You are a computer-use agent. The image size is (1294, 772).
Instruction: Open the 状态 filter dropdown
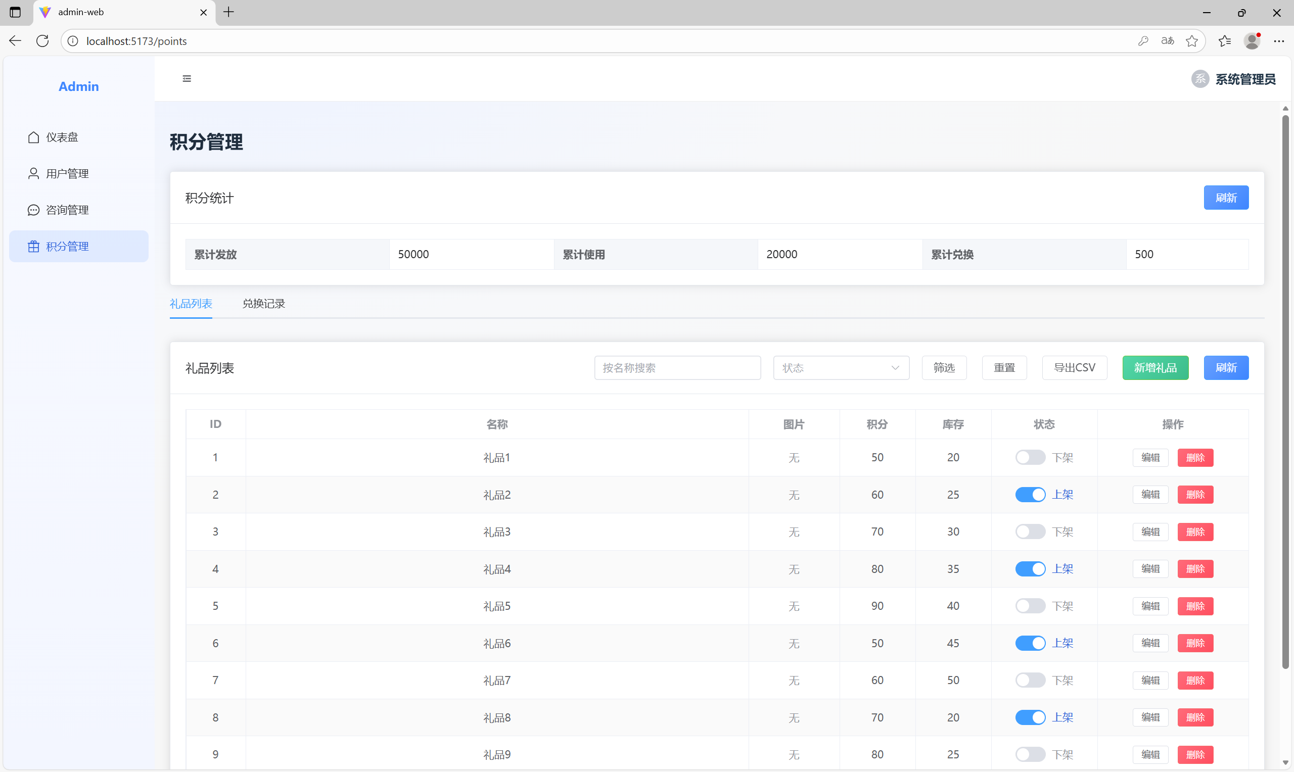(x=841, y=368)
